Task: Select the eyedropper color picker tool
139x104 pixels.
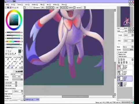Action: [15, 54]
